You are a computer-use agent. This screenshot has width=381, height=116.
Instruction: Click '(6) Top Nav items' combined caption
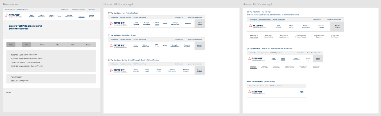point(134,60)
